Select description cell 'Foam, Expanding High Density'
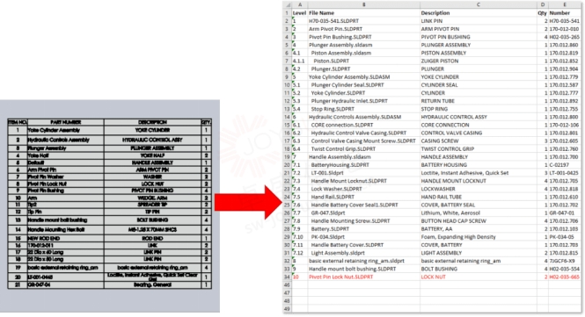Image resolution: width=585 pixels, height=317 pixels. tap(479, 237)
